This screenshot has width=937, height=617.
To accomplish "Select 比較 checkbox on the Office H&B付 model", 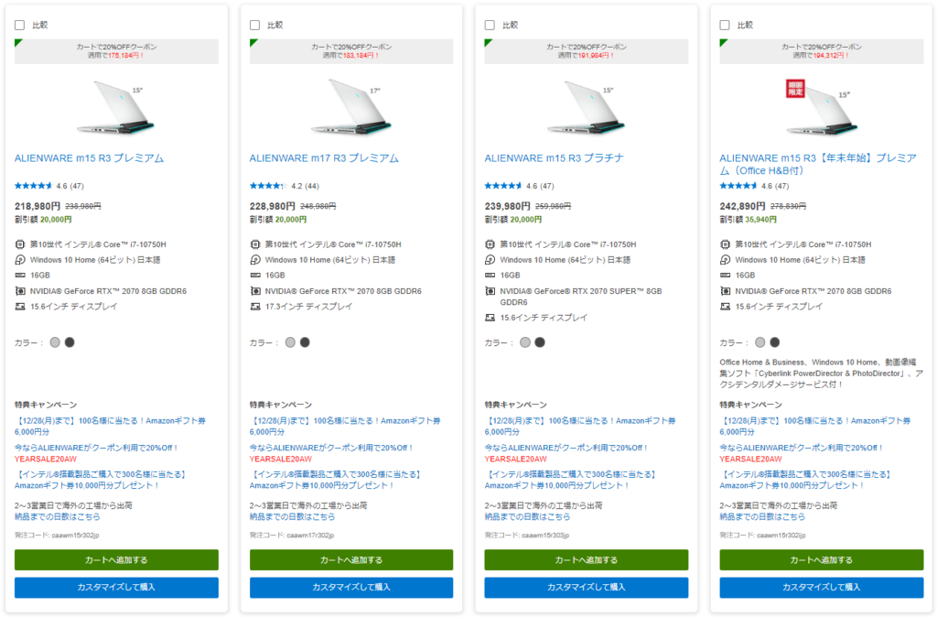I will pyautogui.click(x=725, y=25).
